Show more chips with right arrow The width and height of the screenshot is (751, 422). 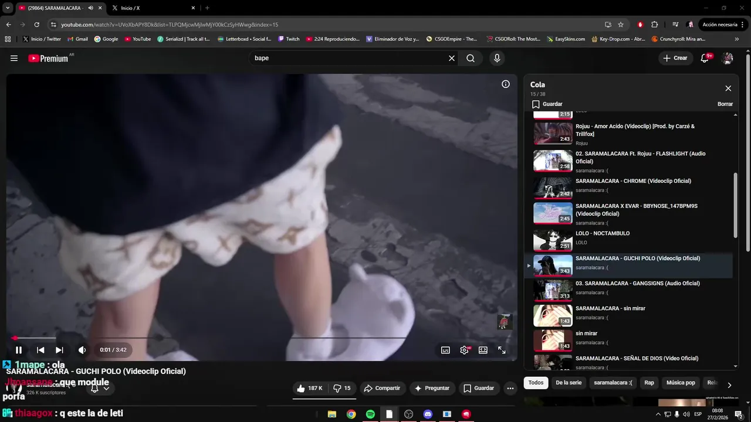click(x=729, y=385)
